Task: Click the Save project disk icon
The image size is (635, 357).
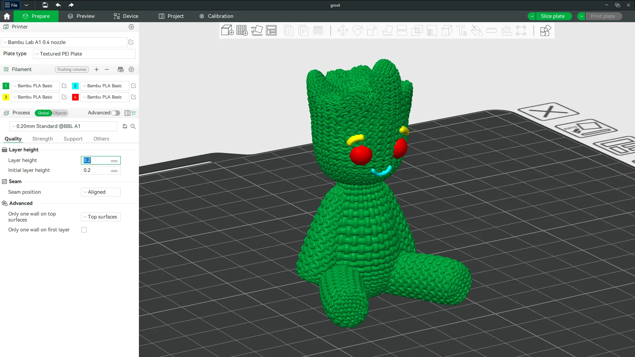Action: coord(45,5)
